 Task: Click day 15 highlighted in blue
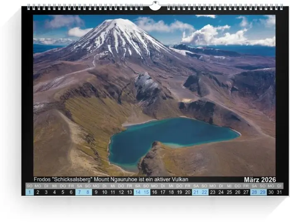146,192
